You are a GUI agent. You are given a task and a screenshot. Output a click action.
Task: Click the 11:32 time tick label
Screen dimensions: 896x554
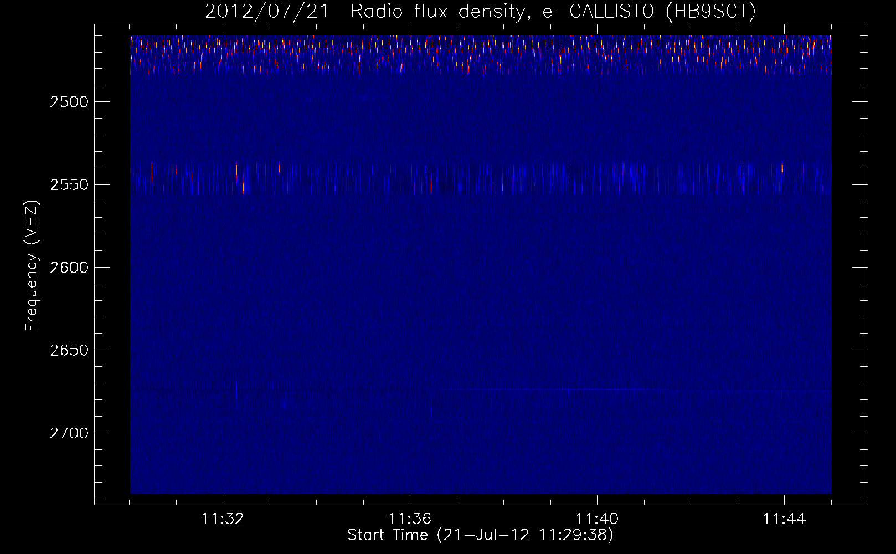[223, 519]
